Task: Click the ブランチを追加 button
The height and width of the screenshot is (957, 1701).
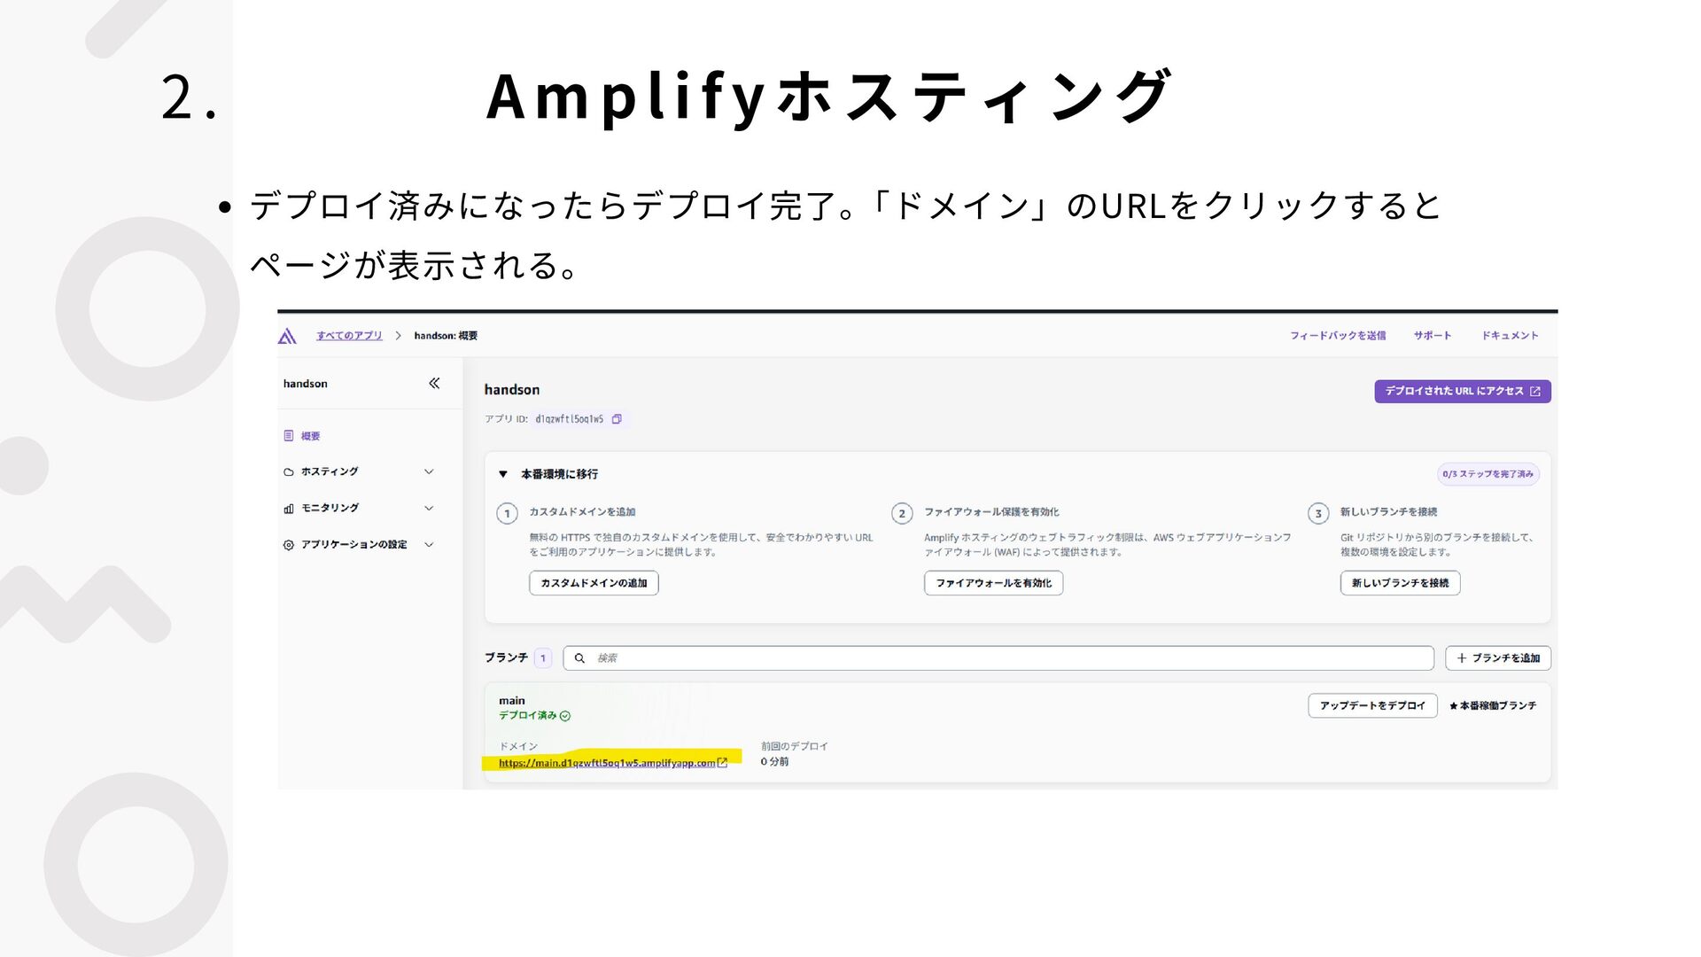Action: (1498, 658)
